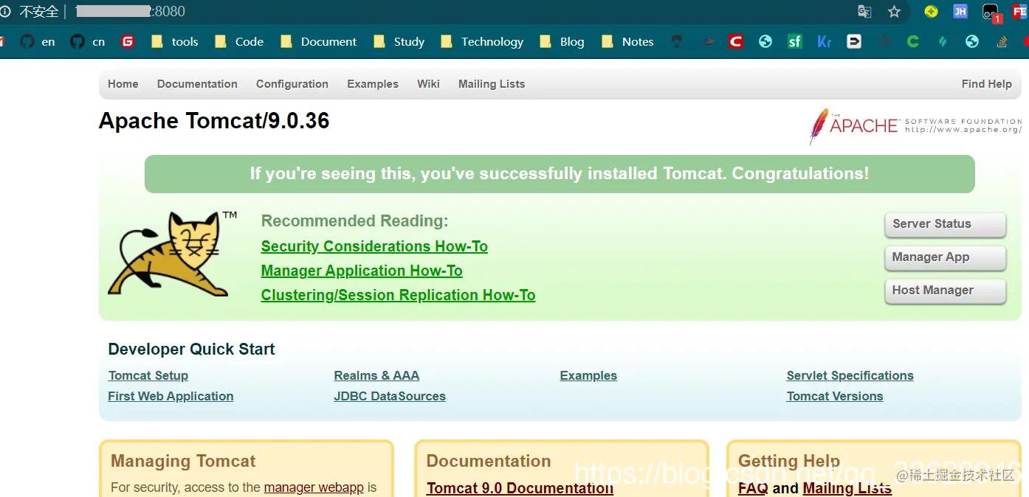Open Manager Application How-To link
Viewport: 1029px width, 497px height.
coord(362,271)
